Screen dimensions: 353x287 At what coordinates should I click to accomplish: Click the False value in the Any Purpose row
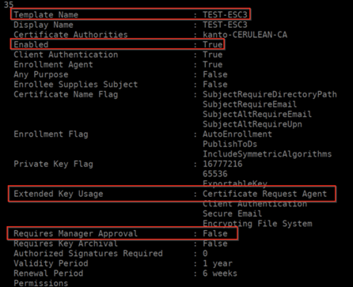215,74
